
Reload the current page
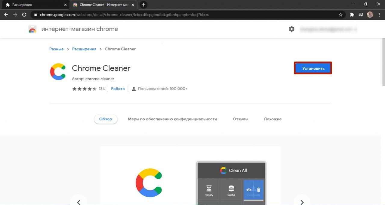pos(24,14)
